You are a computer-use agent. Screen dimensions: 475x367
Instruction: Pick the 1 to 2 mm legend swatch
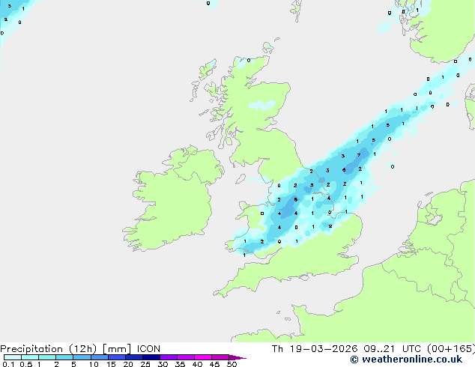pyautogui.click(x=47, y=357)
